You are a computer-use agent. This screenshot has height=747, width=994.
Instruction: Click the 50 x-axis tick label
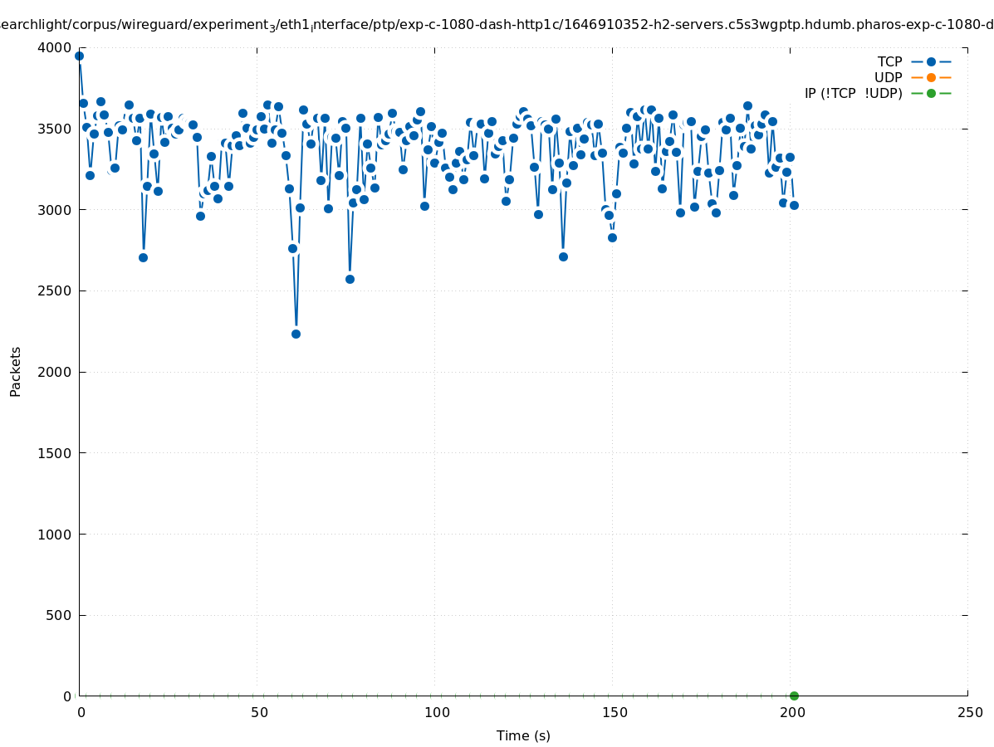coord(259,712)
